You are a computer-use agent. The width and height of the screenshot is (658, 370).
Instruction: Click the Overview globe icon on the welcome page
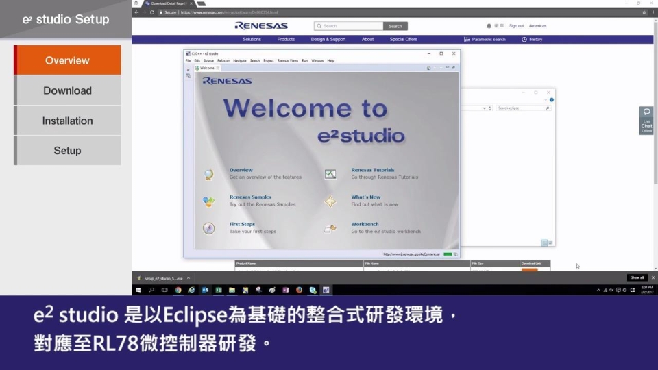[208, 174]
